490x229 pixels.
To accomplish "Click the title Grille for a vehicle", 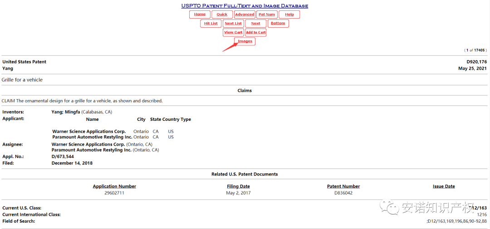I will click(22, 80).
